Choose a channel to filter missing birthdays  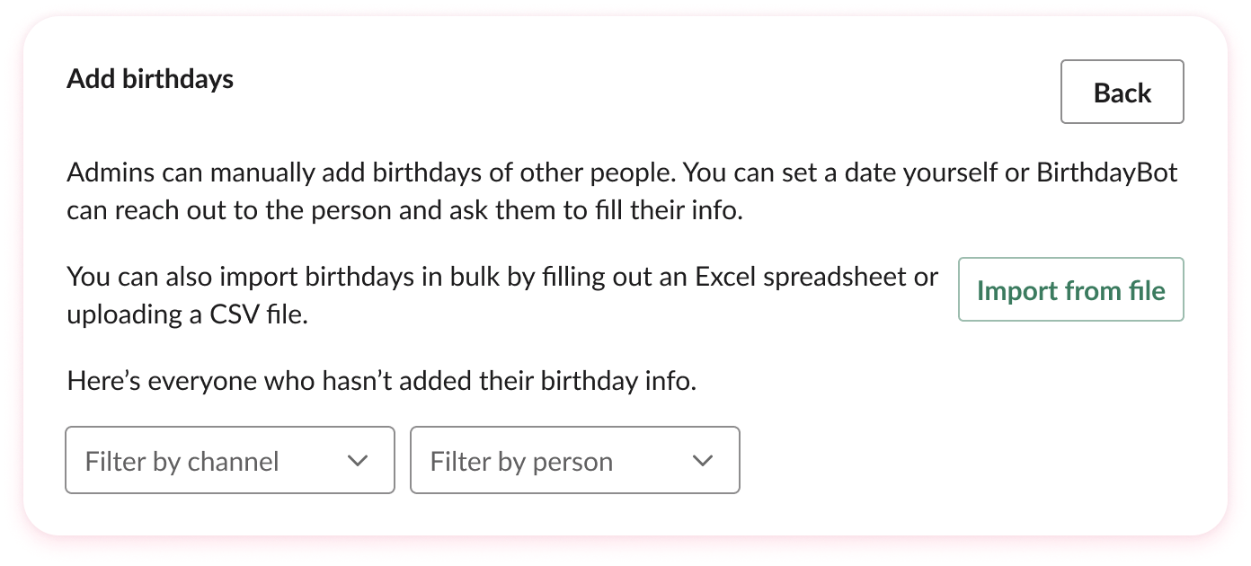[x=229, y=460]
